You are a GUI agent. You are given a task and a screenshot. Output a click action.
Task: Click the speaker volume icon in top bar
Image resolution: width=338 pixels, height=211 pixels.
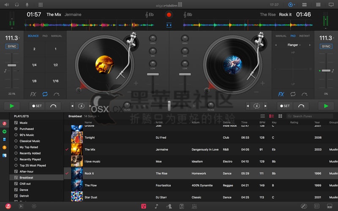pos(6,5)
